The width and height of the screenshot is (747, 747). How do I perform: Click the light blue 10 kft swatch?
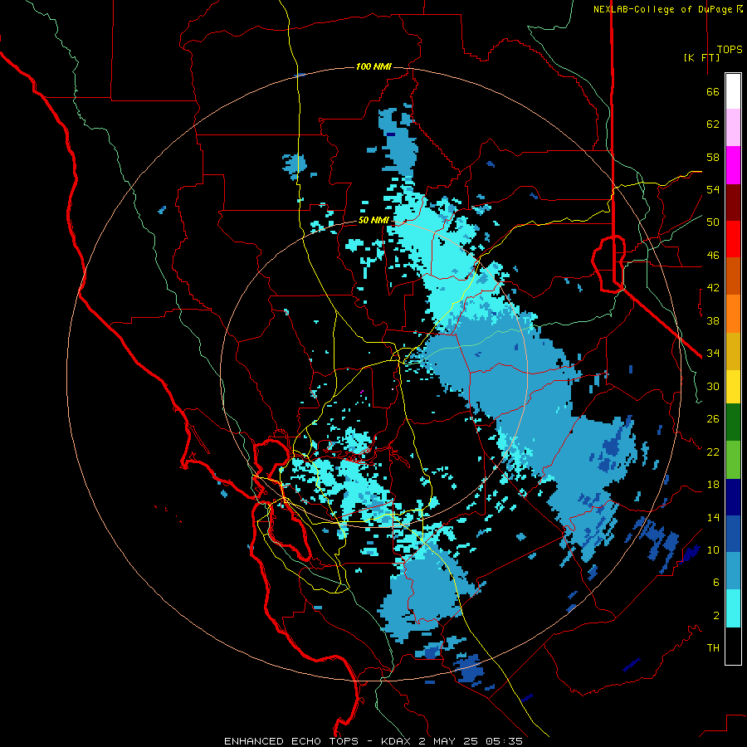pyautogui.click(x=733, y=571)
